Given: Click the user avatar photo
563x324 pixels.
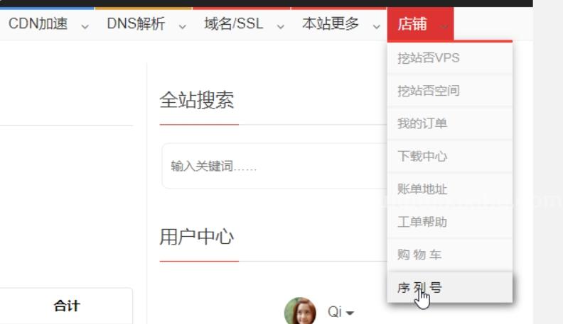Looking at the screenshot, I should (300, 311).
